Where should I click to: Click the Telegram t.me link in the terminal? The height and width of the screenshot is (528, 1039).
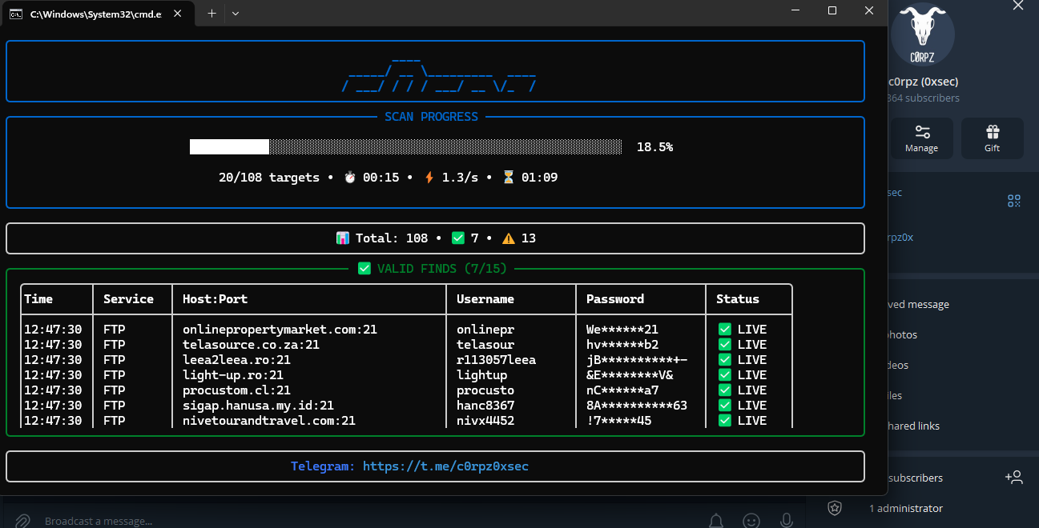[x=445, y=466]
